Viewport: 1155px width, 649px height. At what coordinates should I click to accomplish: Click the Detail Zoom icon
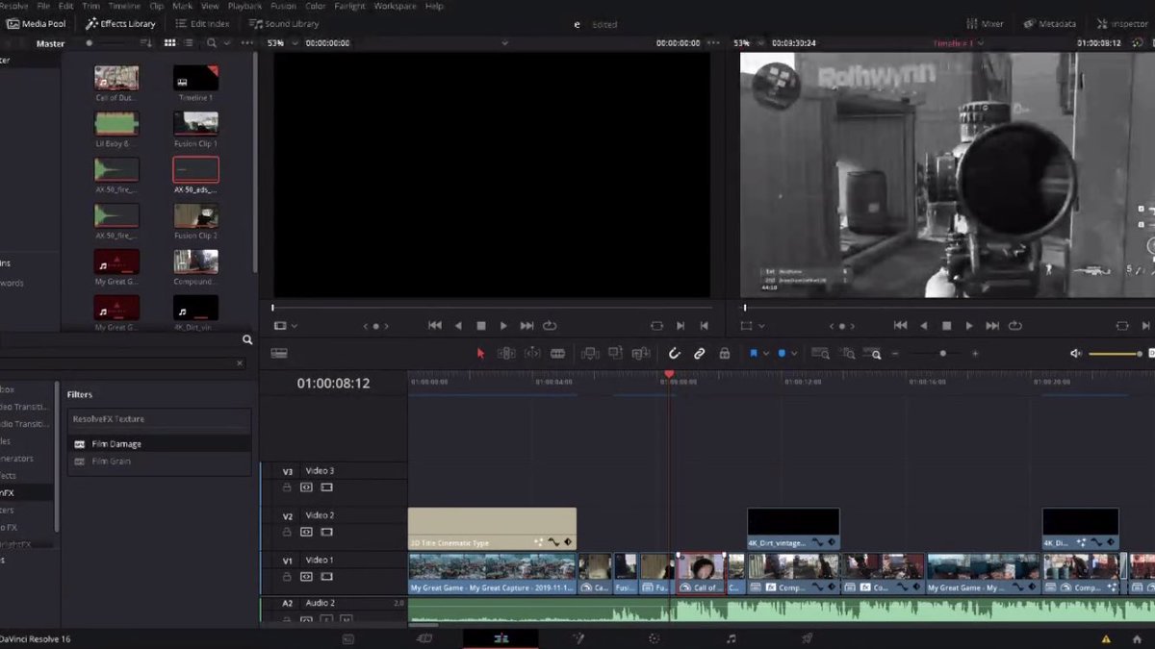pyautogui.click(x=847, y=354)
